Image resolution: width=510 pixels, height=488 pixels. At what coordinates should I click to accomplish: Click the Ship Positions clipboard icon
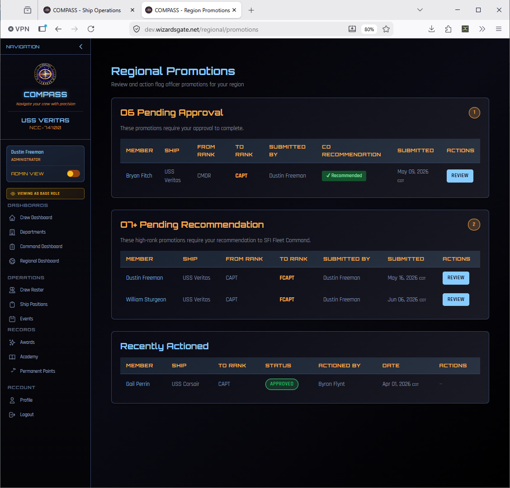(x=12, y=305)
